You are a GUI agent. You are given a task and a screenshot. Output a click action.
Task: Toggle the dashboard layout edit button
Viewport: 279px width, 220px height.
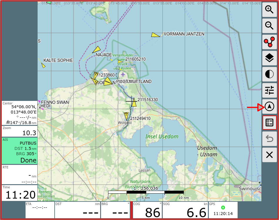(x=269, y=123)
